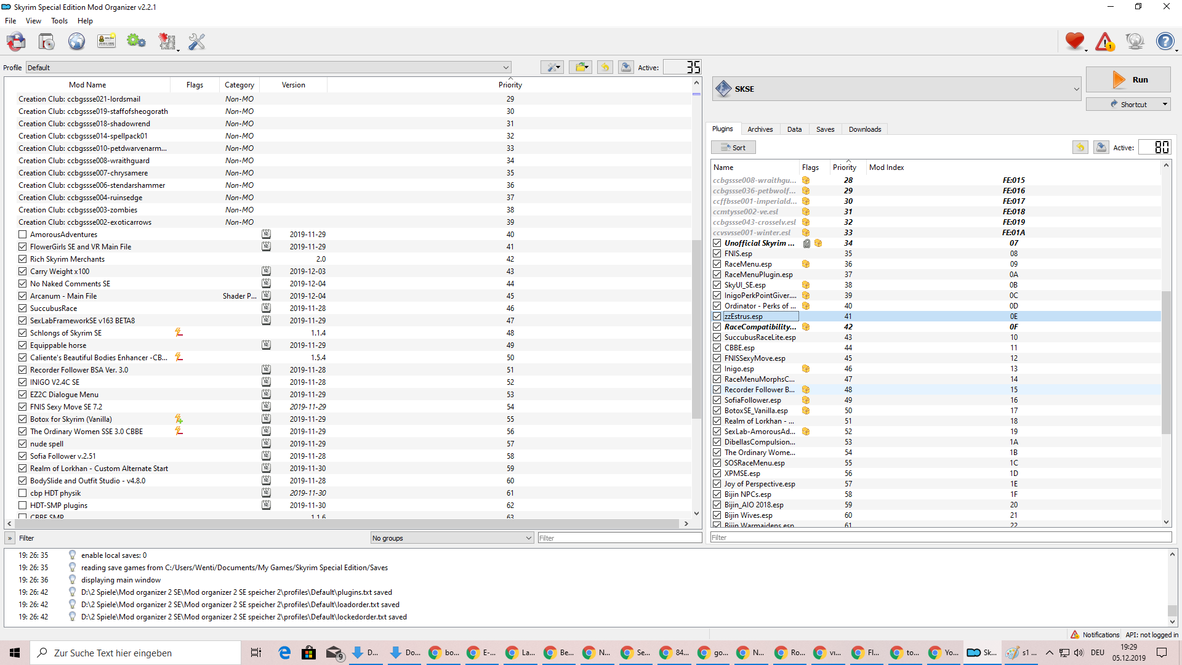This screenshot has width=1182, height=665.
Task: Disable the FlowerGirls SE and VR Main File mod
Action: [23, 247]
